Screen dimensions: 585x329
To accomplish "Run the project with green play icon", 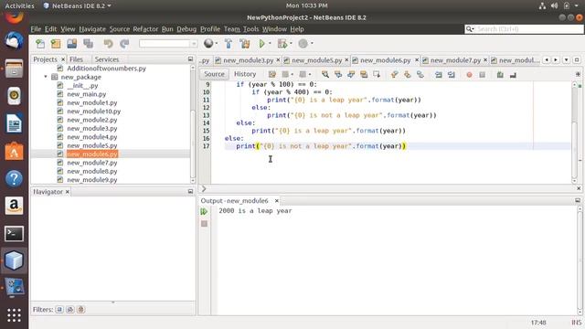I will click(x=261, y=44).
